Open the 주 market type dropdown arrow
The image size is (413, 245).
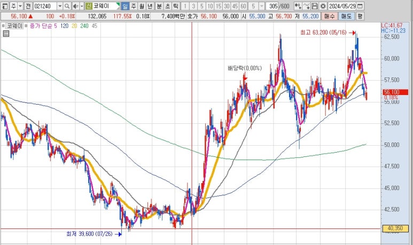(x=20, y=6)
